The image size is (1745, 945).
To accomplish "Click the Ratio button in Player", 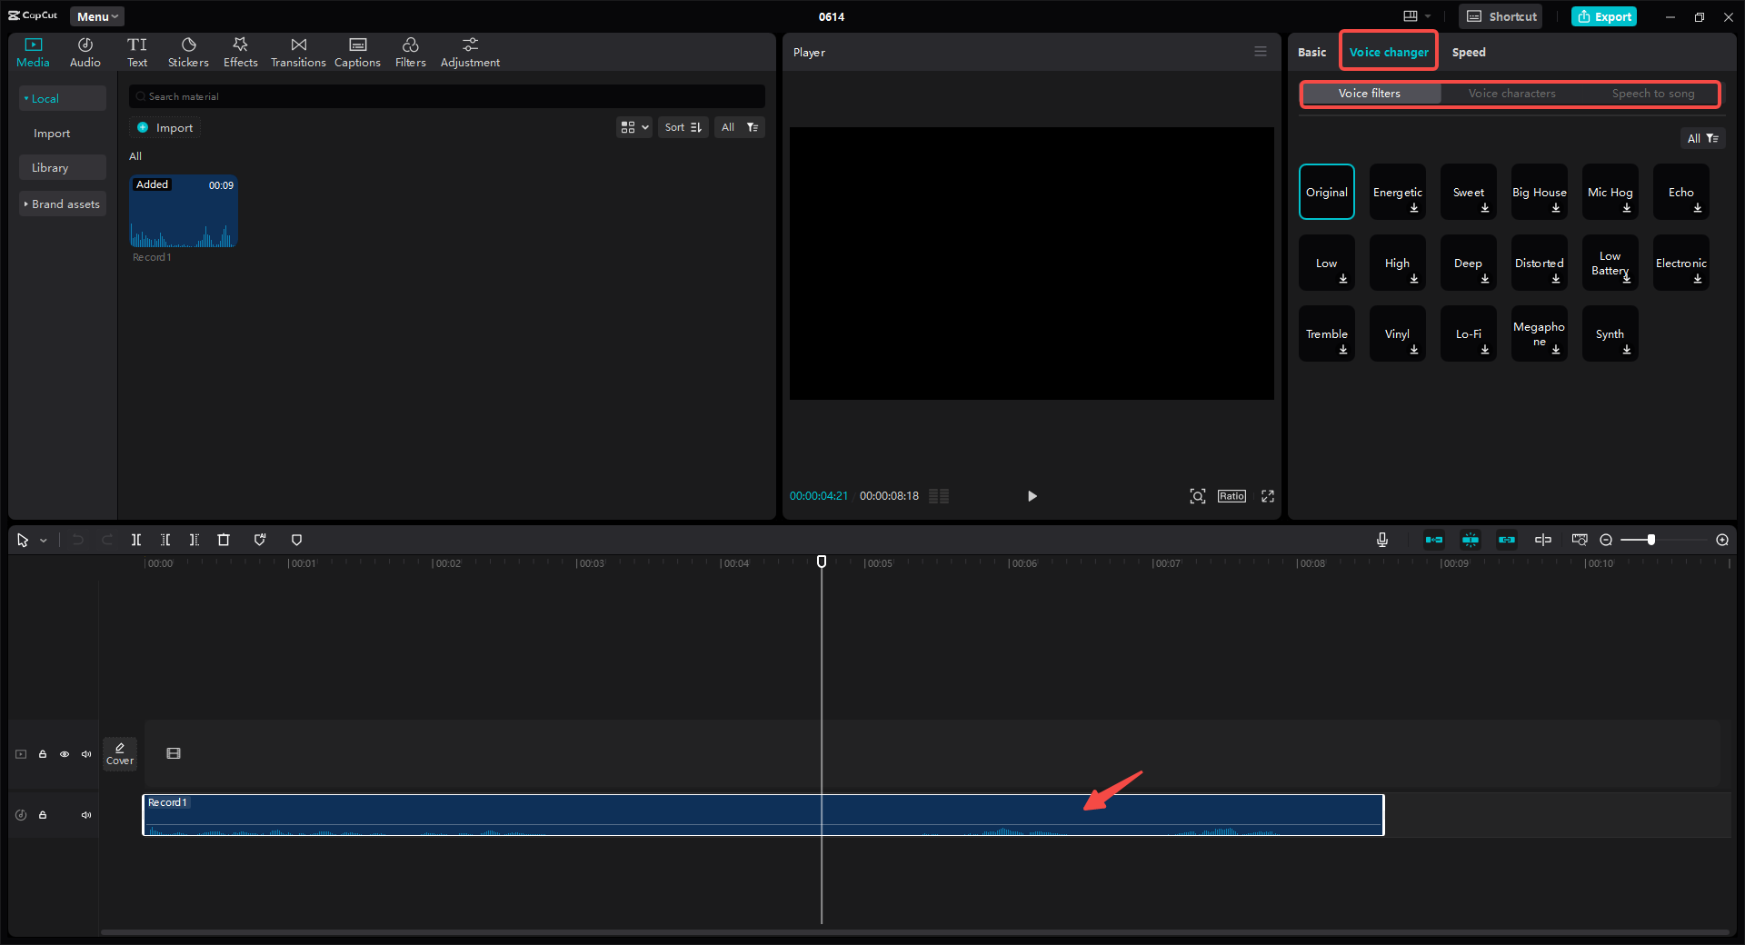I will tap(1231, 496).
